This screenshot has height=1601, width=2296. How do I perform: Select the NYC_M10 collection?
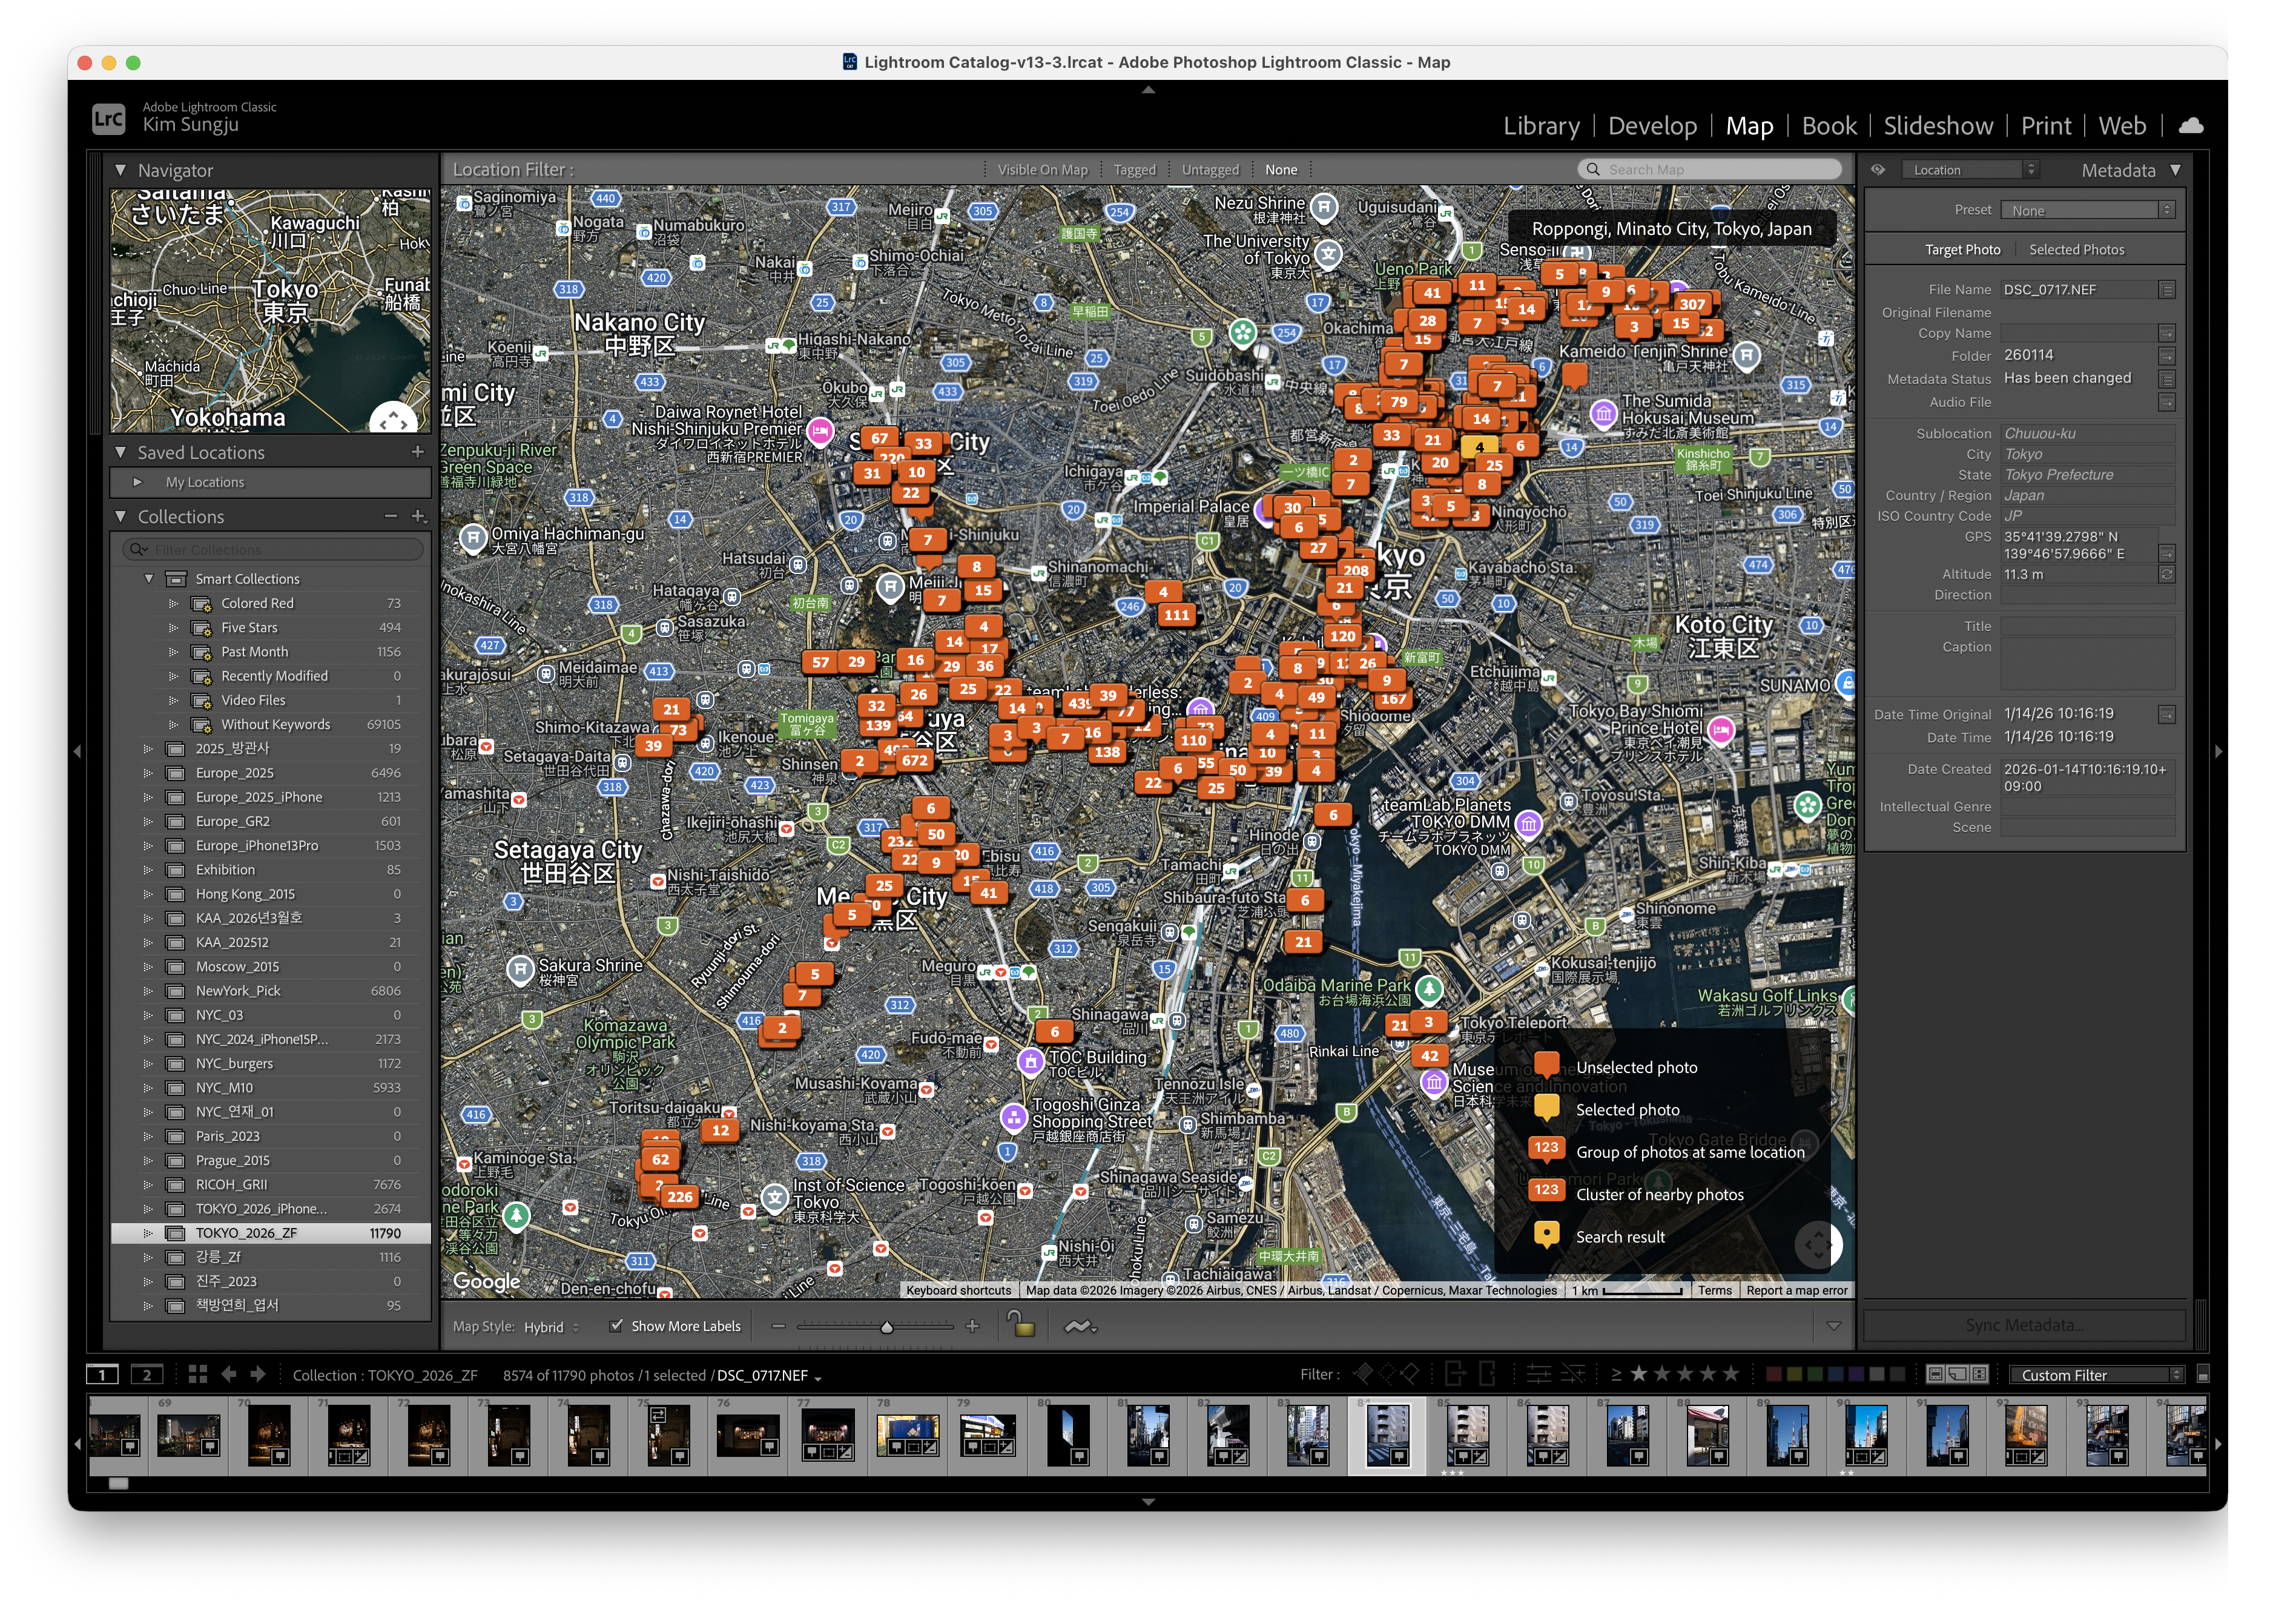270,1088
